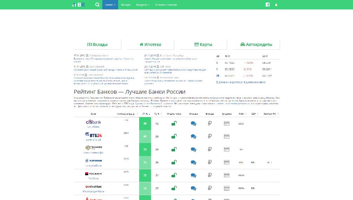Open the Вклады menu item in header
This screenshot has height=200, width=353.
[125, 5]
